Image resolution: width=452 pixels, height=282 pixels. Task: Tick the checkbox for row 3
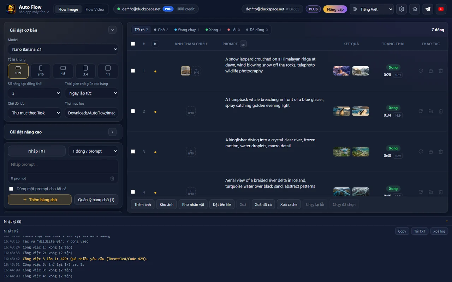coord(133,151)
